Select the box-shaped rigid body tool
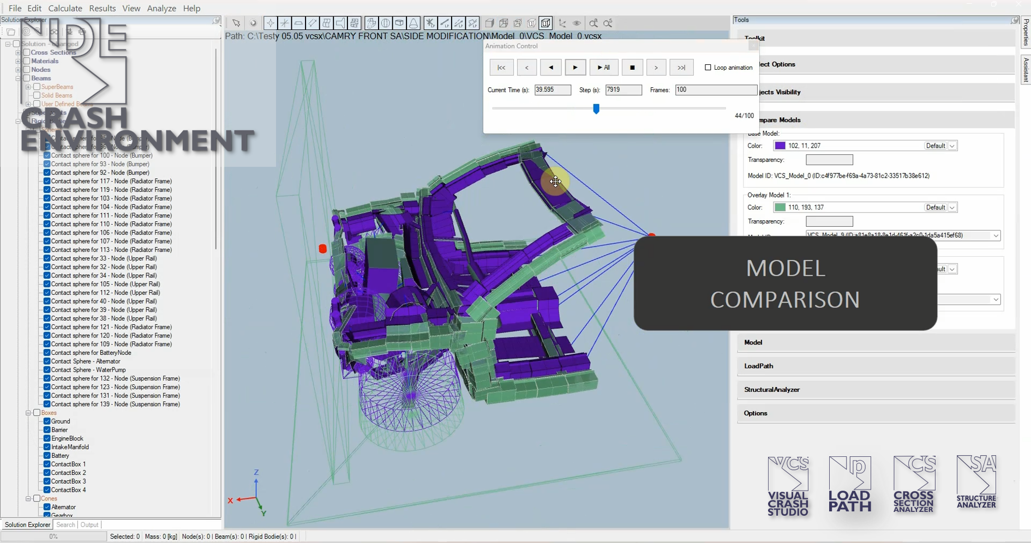Screen dimensions: 1031x543 [x=400, y=23]
